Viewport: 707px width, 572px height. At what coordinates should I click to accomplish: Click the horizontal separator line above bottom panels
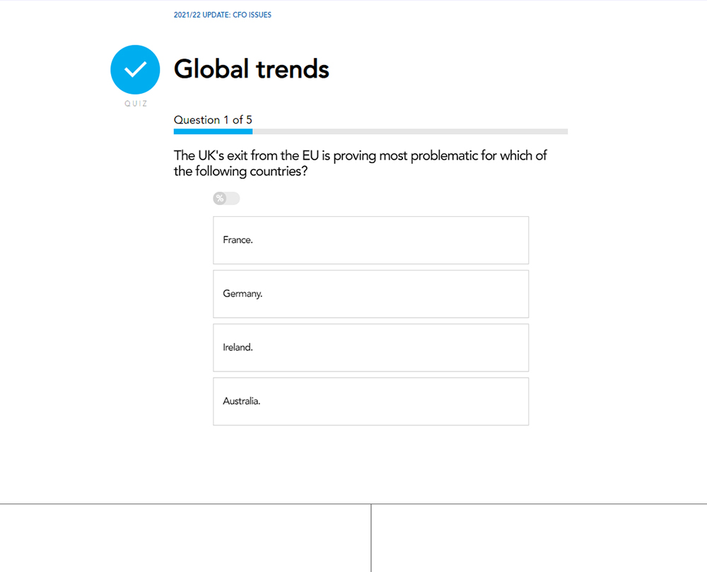tap(353, 504)
